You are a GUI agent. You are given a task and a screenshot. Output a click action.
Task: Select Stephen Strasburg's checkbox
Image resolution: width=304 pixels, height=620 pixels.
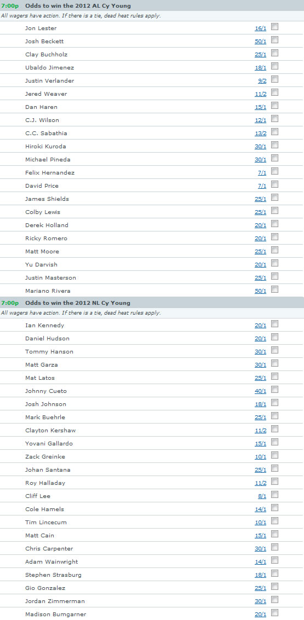click(275, 573)
